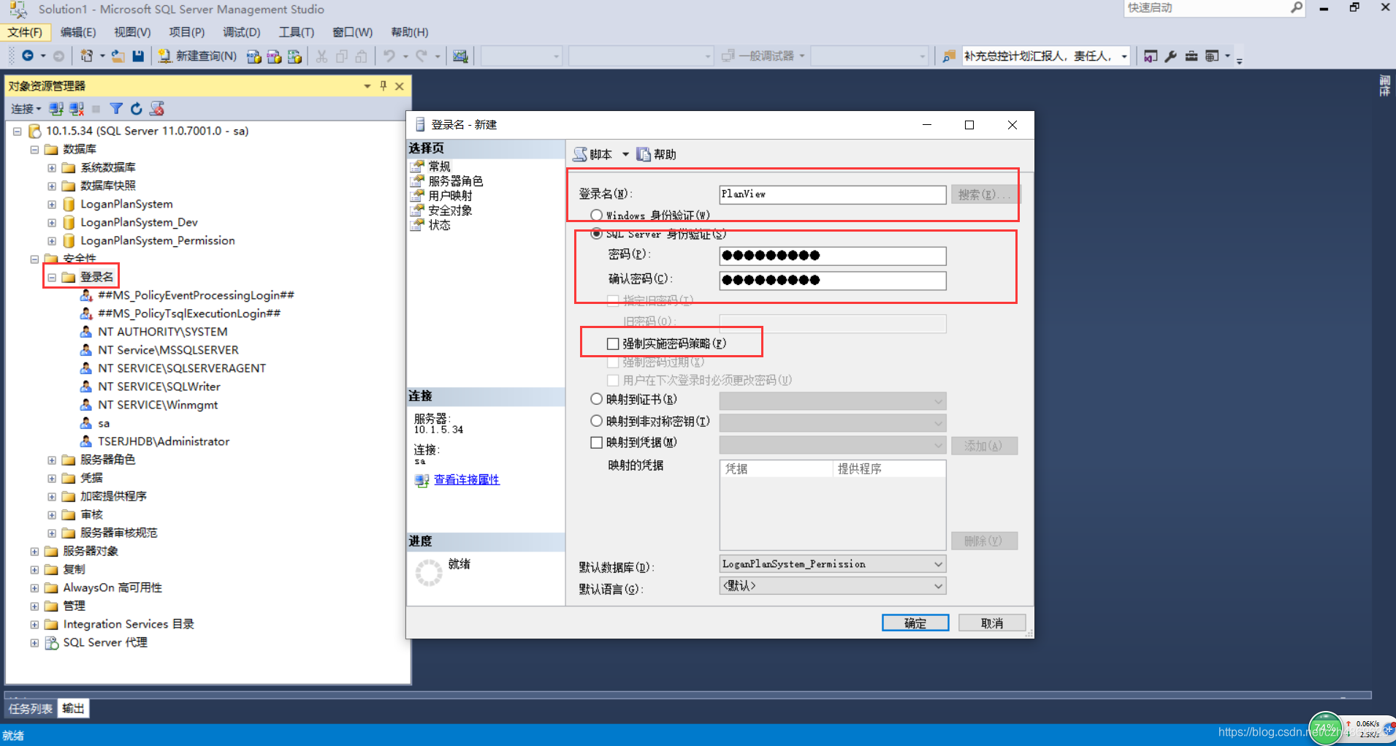Select 映射到证书 radio button
The image size is (1396, 746).
(597, 399)
